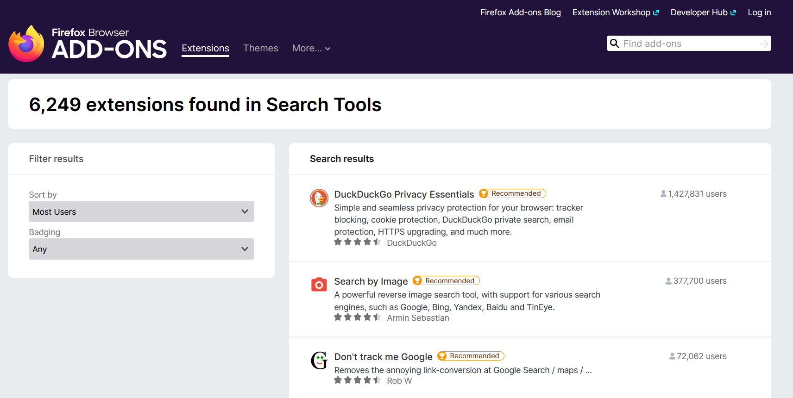Click Search by Image star rating
793x398 pixels.
point(358,317)
